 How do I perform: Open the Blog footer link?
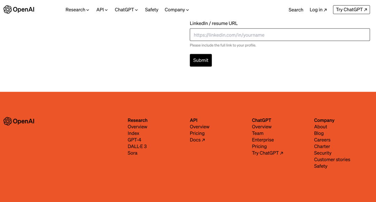pos(319,133)
